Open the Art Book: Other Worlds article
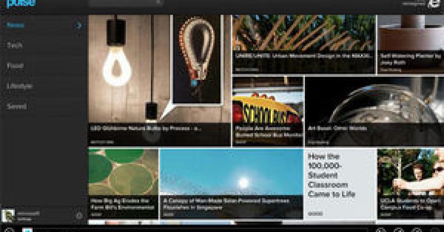The width and height of the screenshot is (444, 232). (x=374, y=111)
